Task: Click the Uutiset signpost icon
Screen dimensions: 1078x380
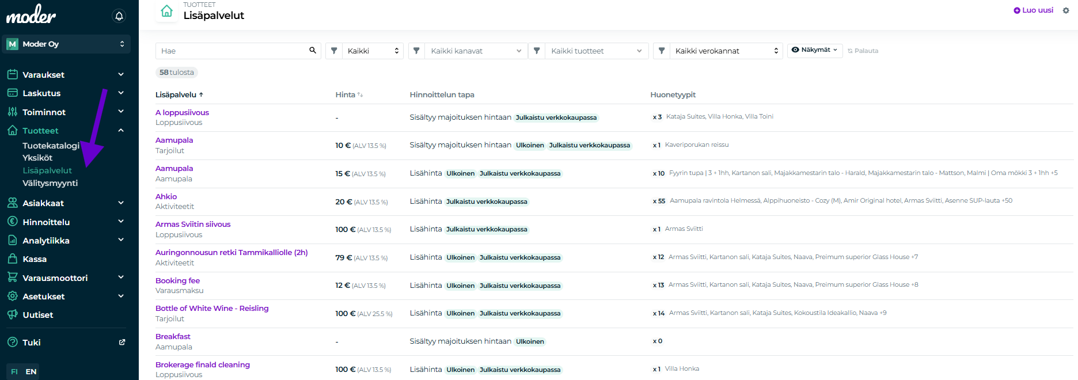Action: pos(12,315)
